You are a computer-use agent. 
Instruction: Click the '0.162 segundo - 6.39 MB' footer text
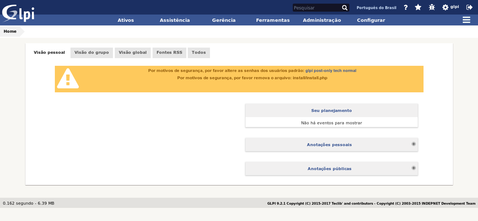pyautogui.click(x=29, y=203)
